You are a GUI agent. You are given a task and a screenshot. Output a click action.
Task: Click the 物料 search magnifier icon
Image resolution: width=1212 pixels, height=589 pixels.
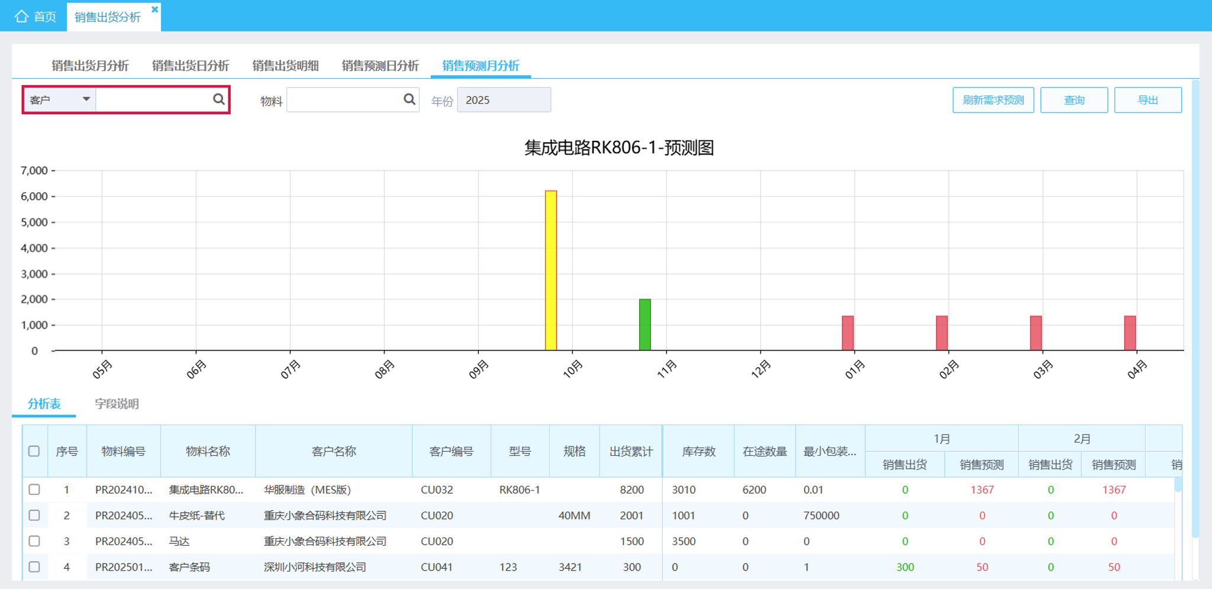point(410,99)
